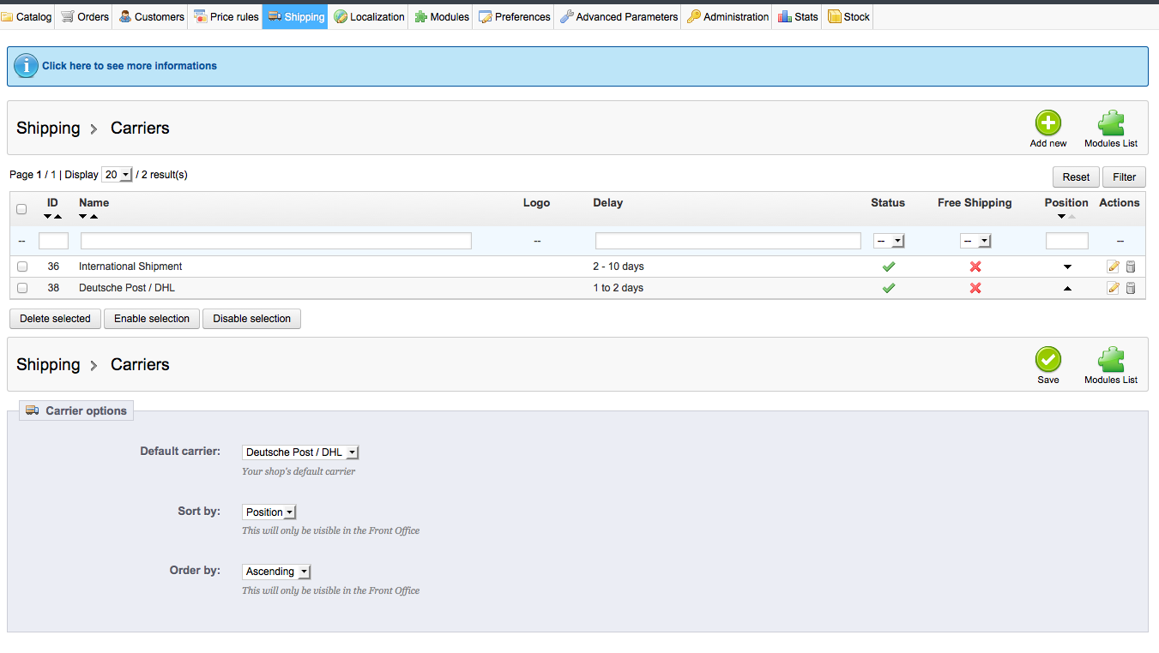The height and width of the screenshot is (653, 1159).
Task: Open the Administration menu
Action: (728, 16)
